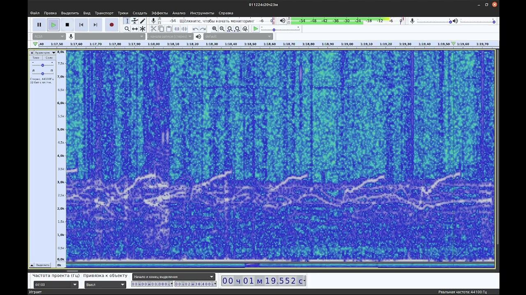This screenshot has width=526, height=295.
Task: Click the Paste clipboard icon
Action: coord(169,29)
